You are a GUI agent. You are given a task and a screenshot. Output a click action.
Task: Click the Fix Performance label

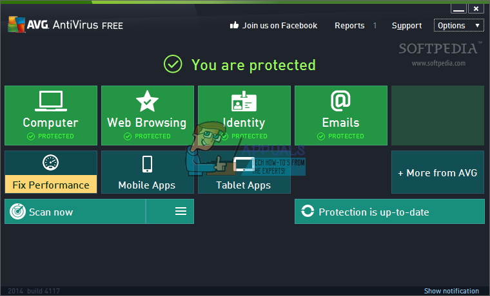[x=51, y=185]
